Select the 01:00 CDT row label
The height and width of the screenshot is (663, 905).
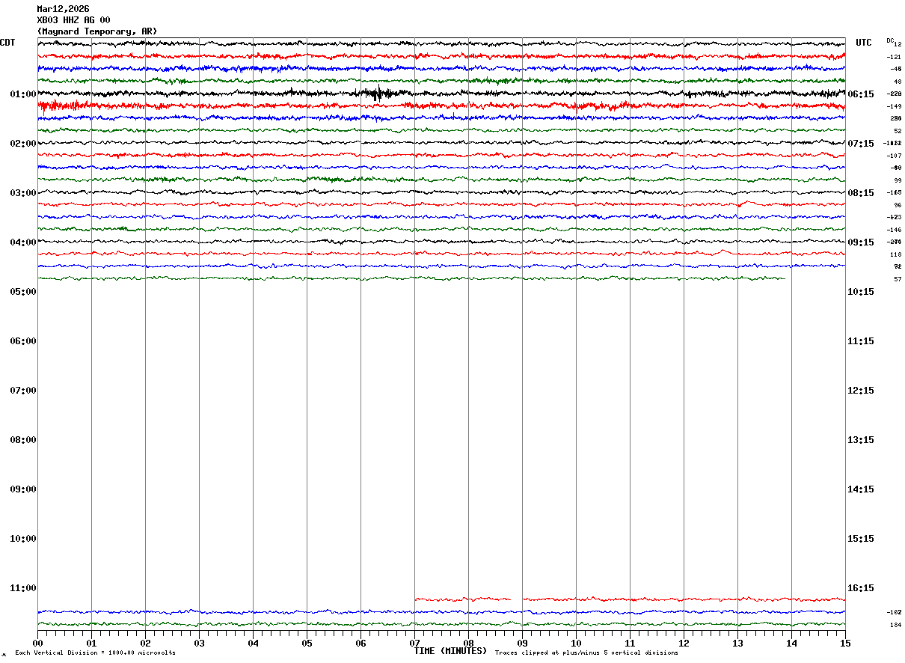tap(23, 94)
